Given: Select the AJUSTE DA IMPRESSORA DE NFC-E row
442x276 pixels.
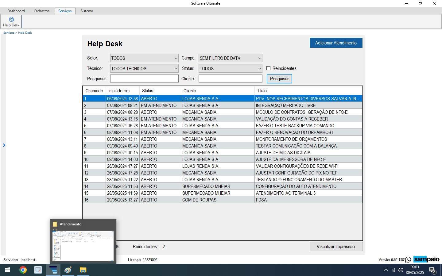Looking at the screenshot, I should [223, 159].
